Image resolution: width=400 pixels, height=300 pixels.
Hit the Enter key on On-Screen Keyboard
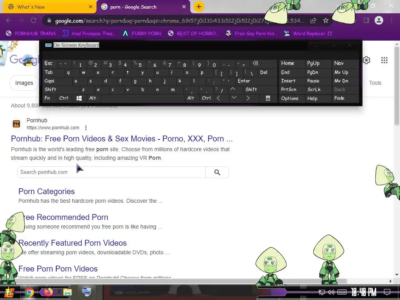click(256, 81)
